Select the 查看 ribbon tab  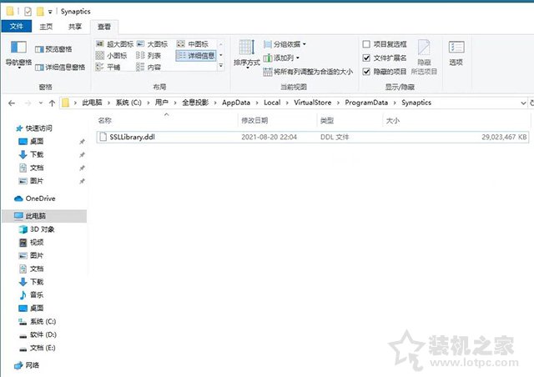[104, 27]
